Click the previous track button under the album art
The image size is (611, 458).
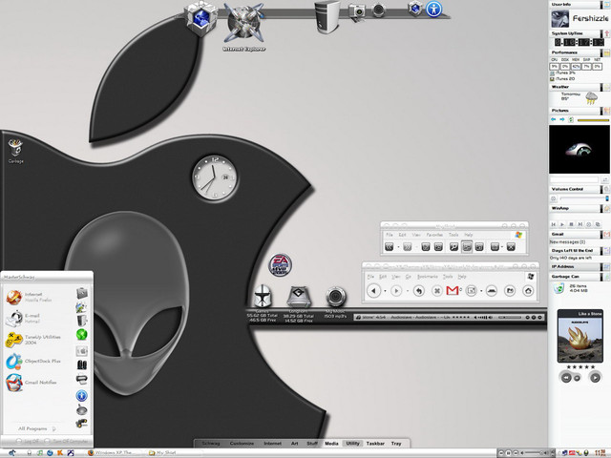(x=566, y=378)
